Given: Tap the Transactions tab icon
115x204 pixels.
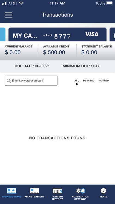Looking at the screenshot, I should pos(11,191).
